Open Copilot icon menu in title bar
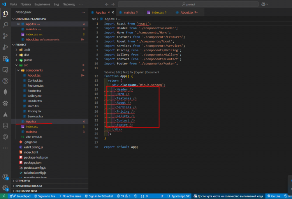 click(x=265, y=4)
